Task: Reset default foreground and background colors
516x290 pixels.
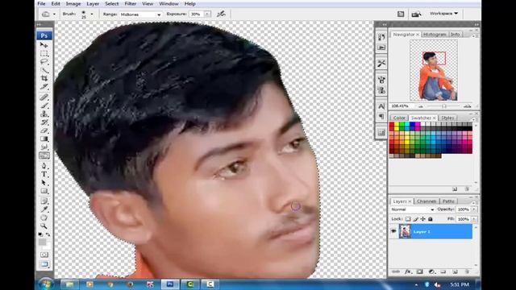Action: [x=40, y=234]
